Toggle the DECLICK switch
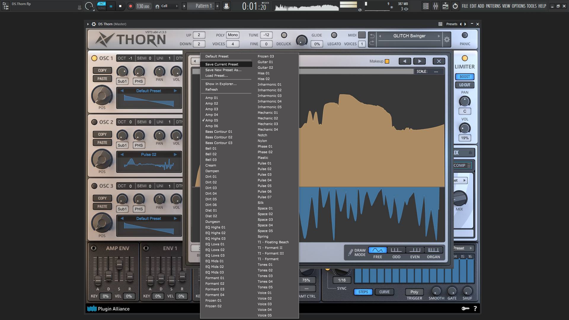569x320 pixels. click(284, 35)
